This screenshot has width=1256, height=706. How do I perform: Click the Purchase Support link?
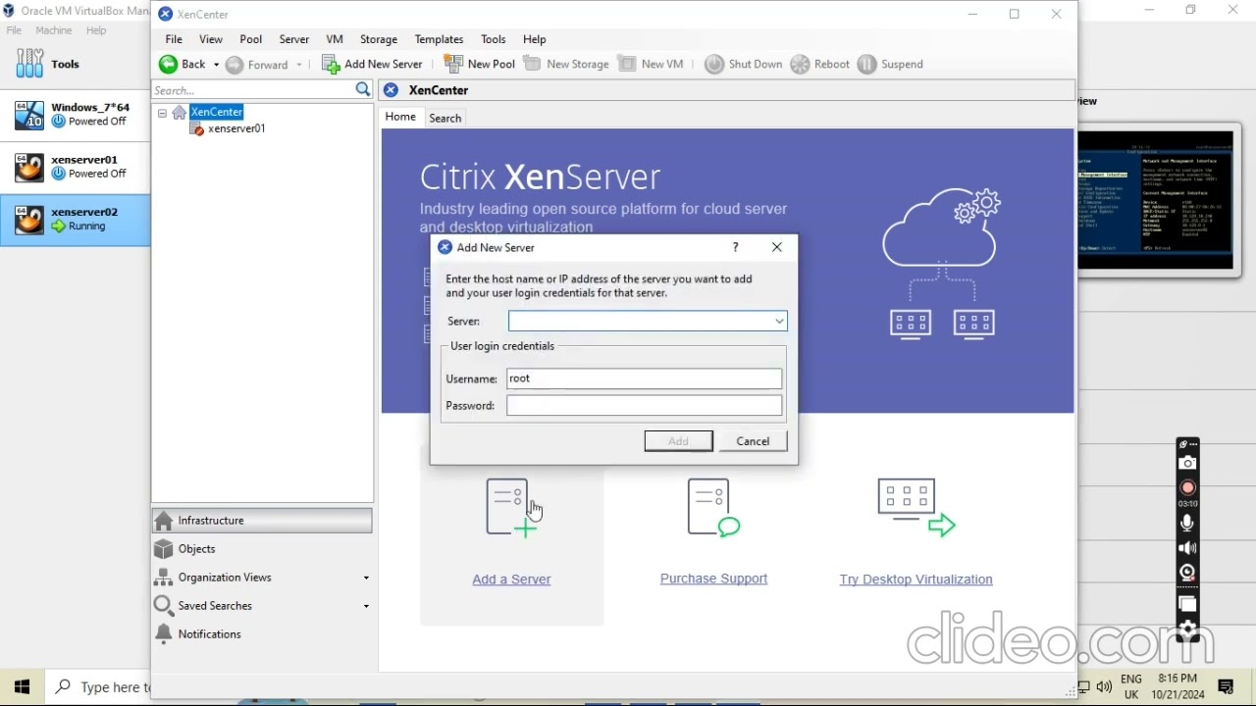(714, 579)
